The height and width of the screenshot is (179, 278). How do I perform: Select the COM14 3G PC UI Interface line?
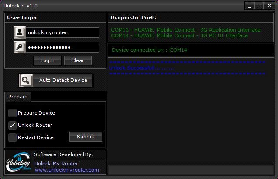point(179,35)
